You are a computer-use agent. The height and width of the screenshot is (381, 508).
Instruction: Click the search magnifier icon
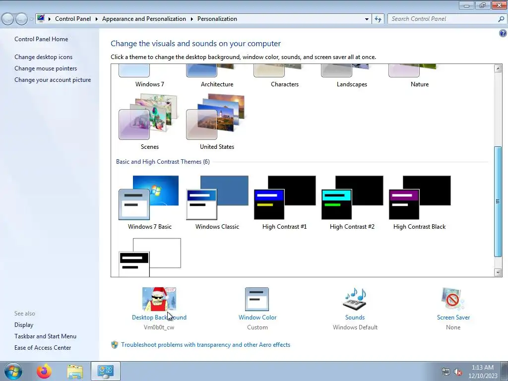pyautogui.click(x=501, y=19)
